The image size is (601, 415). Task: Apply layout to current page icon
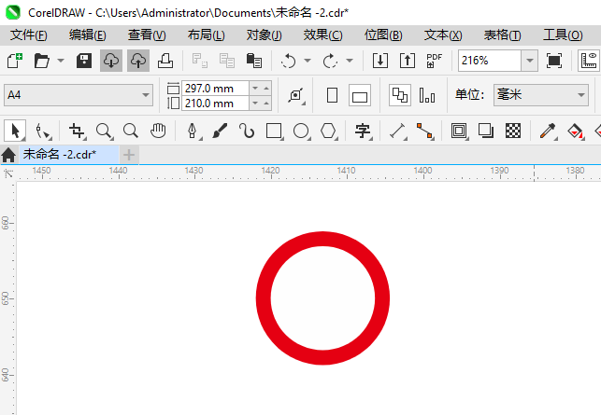pyautogui.click(x=427, y=95)
